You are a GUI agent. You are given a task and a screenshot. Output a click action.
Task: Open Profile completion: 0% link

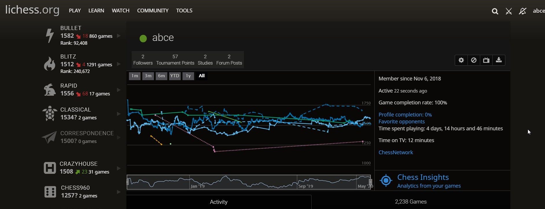click(x=405, y=115)
